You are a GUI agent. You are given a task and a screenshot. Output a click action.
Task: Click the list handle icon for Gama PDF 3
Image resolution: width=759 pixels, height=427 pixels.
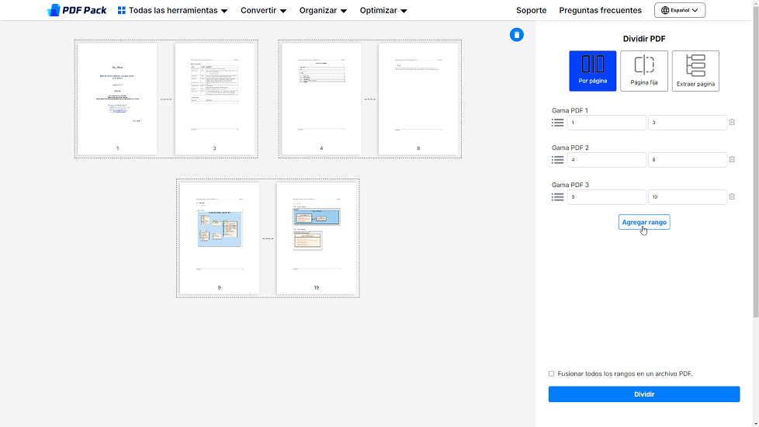pyautogui.click(x=557, y=197)
